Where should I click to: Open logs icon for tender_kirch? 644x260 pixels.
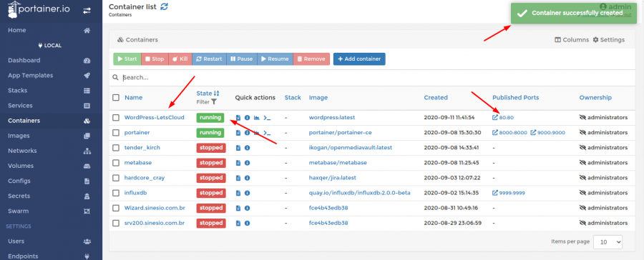238,148
